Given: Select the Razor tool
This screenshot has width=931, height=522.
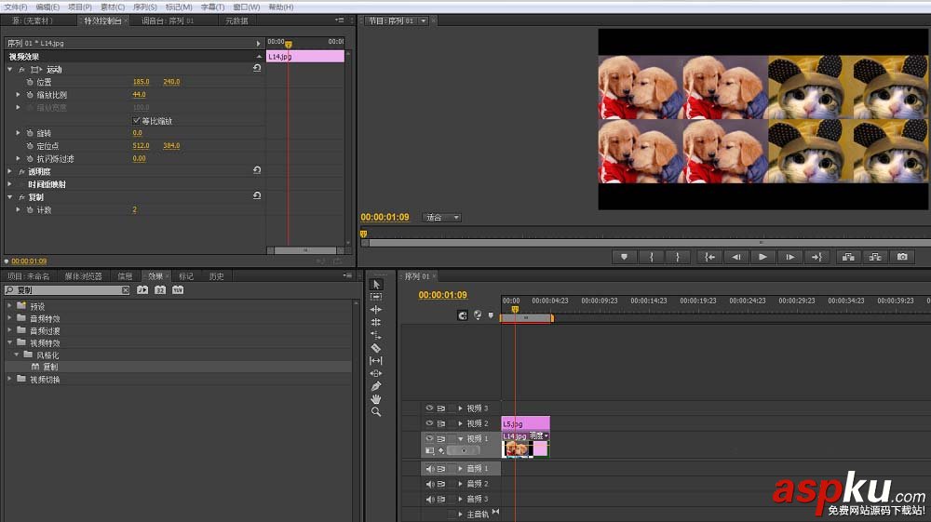Looking at the screenshot, I should [x=376, y=348].
